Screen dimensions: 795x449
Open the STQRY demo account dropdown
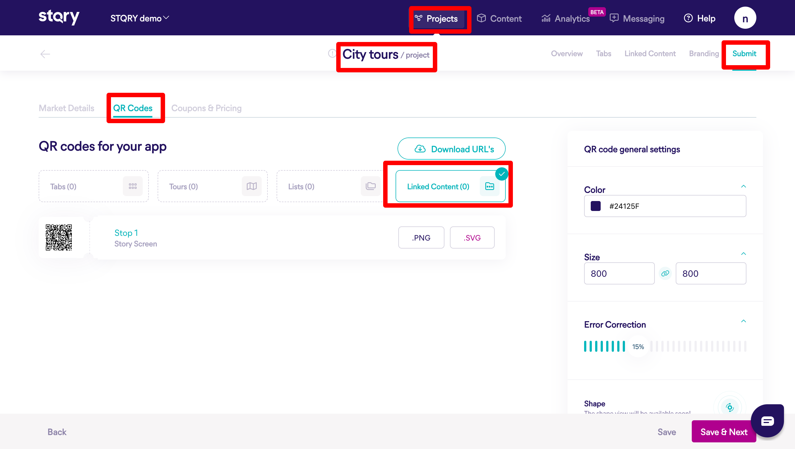click(x=139, y=18)
